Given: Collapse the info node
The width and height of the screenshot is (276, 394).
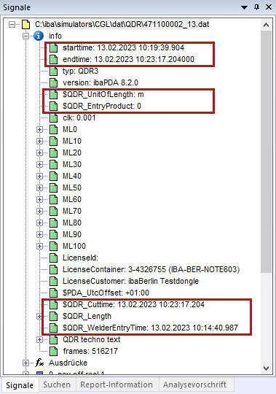Looking at the screenshot, I should click(x=25, y=36).
